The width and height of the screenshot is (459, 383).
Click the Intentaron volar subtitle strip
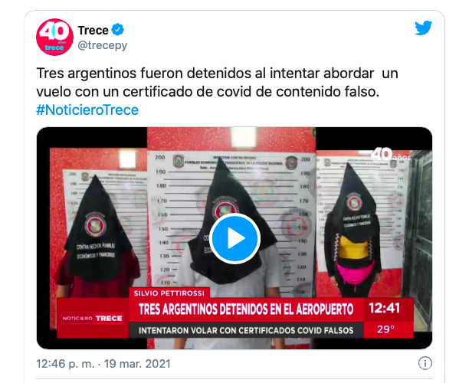point(246,330)
